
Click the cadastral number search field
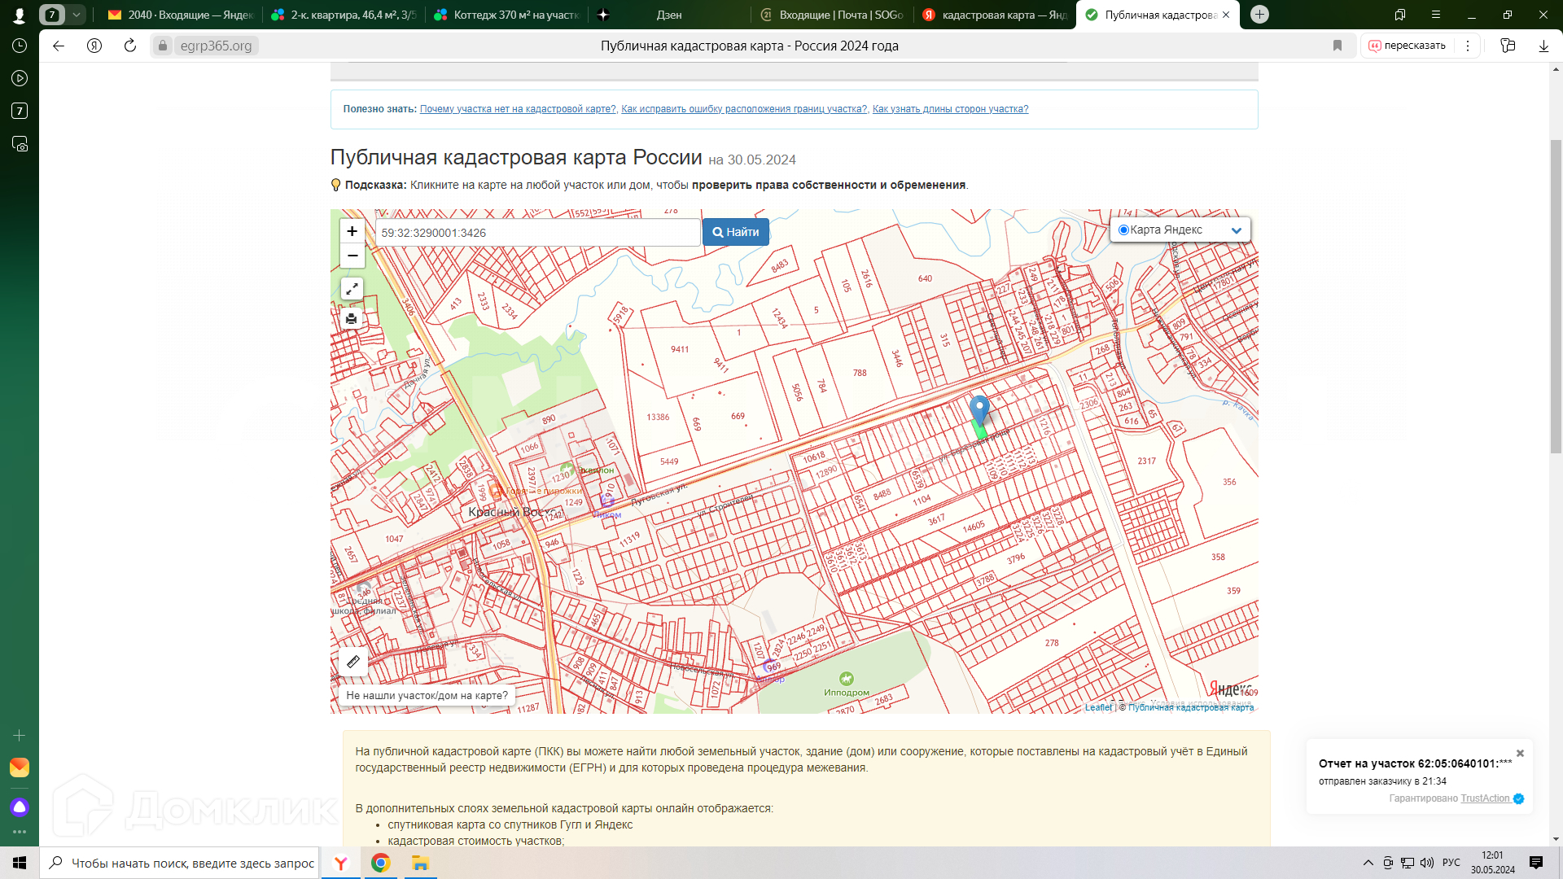[x=537, y=233]
